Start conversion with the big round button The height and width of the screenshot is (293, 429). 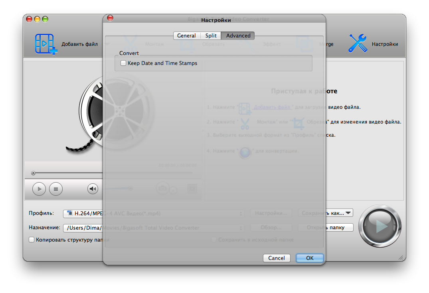click(380, 226)
